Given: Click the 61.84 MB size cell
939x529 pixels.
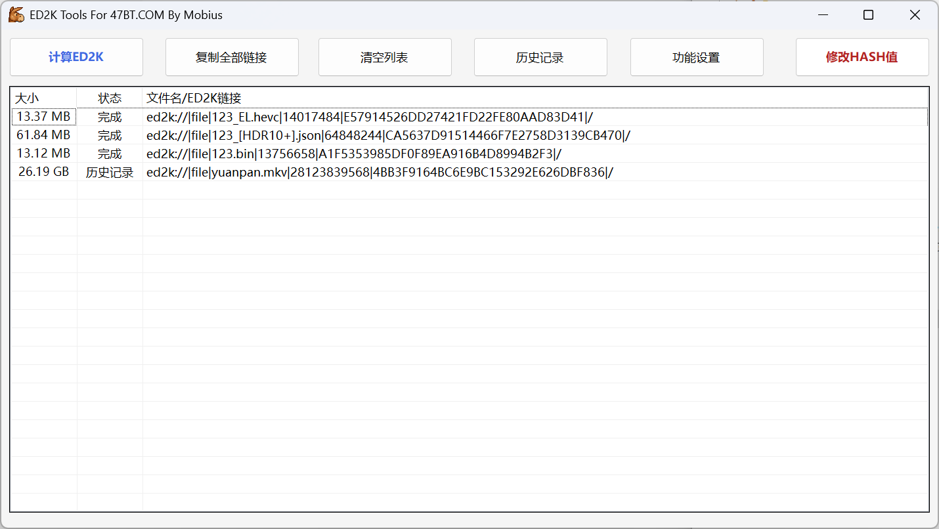Looking at the screenshot, I should [x=43, y=135].
